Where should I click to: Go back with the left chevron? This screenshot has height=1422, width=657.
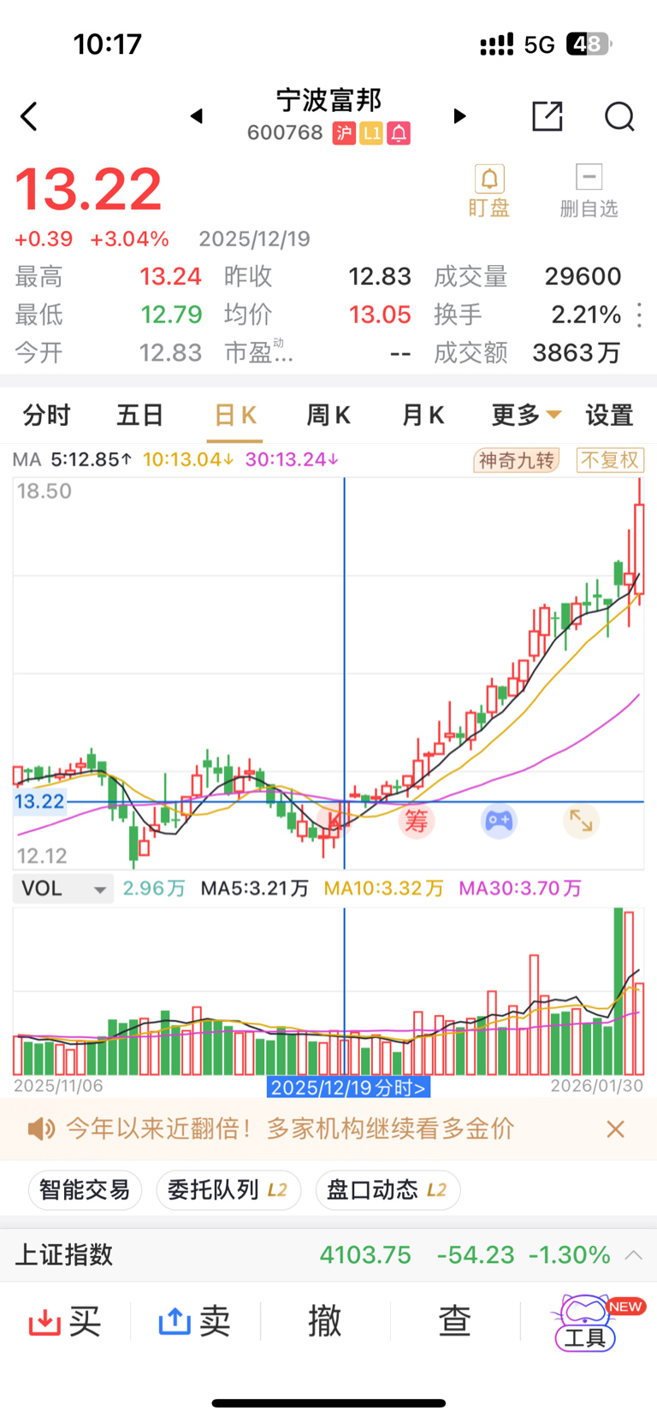pos(29,116)
